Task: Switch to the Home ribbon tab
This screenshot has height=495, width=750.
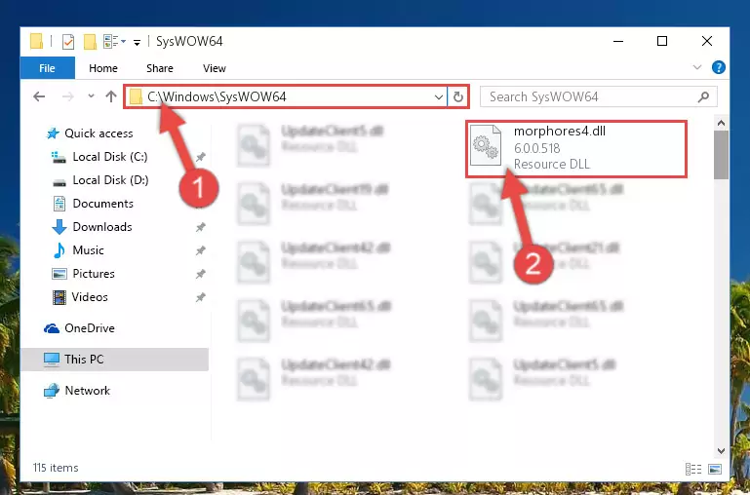Action: [102, 68]
